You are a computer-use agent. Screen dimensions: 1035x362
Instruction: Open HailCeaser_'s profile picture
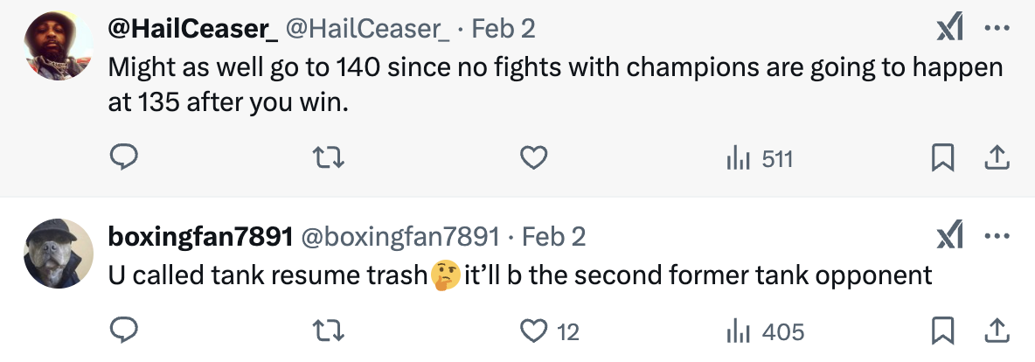tap(58, 48)
